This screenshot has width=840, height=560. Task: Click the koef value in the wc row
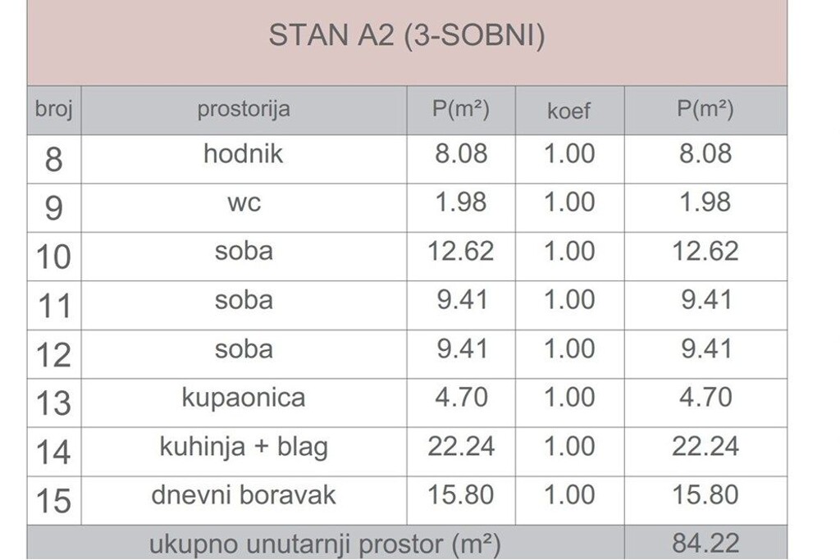[x=569, y=203]
